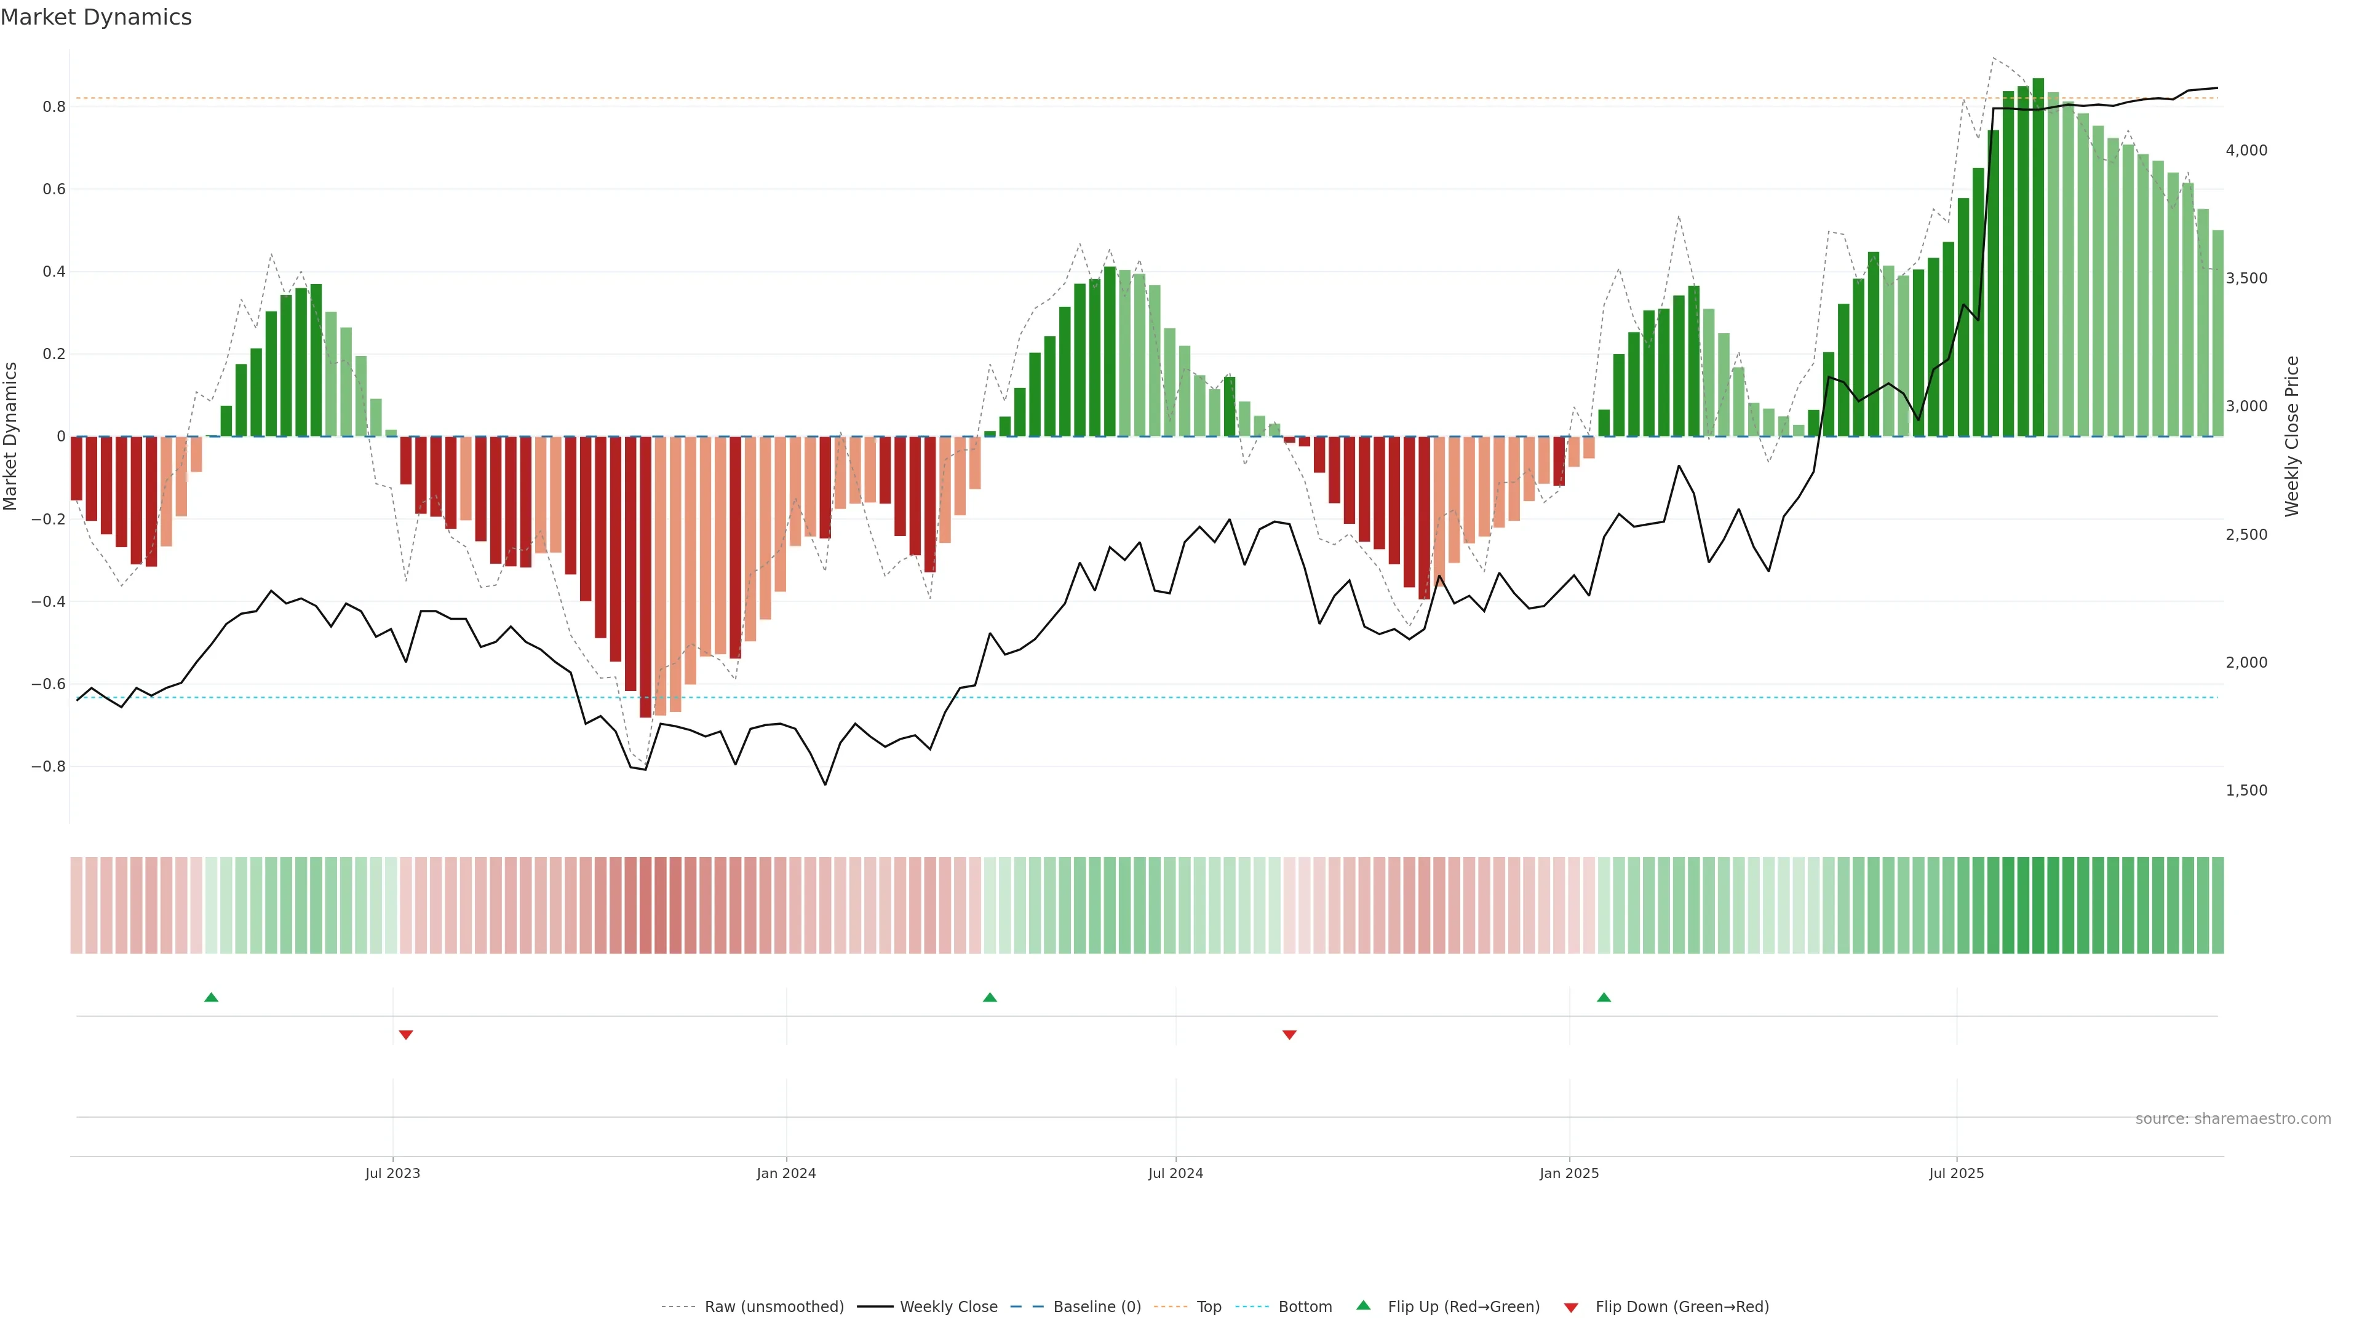This screenshot has height=1328, width=2362.
Task: Click the 4,000 right-axis price label
Action: click(x=2246, y=150)
